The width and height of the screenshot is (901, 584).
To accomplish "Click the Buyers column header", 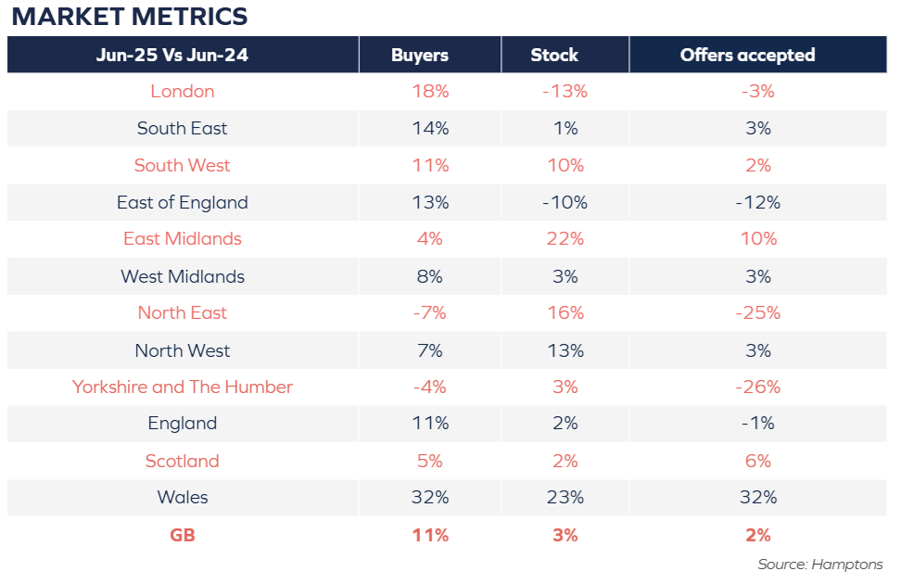I will coord(420,56).
